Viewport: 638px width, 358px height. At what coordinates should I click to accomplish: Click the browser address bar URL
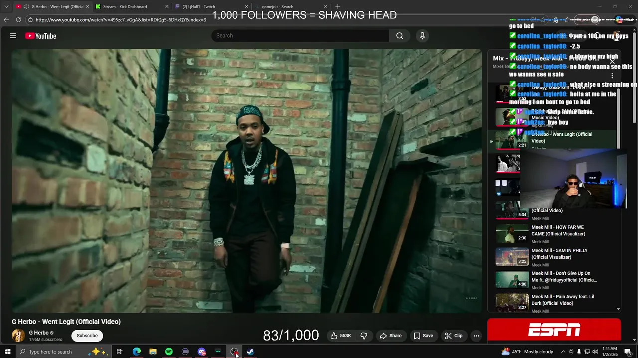point(121,20)
